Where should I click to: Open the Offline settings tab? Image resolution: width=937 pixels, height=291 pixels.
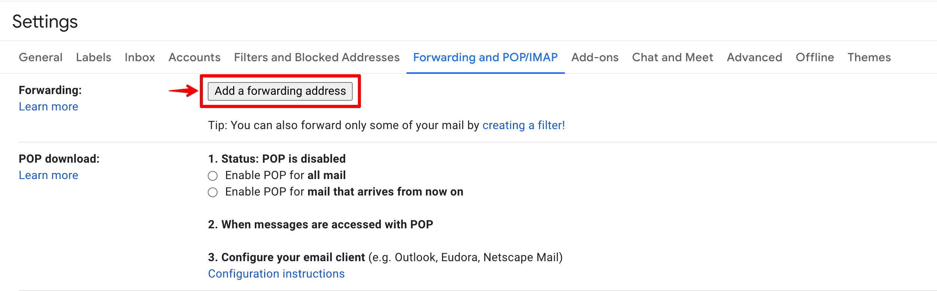(815, 57)
